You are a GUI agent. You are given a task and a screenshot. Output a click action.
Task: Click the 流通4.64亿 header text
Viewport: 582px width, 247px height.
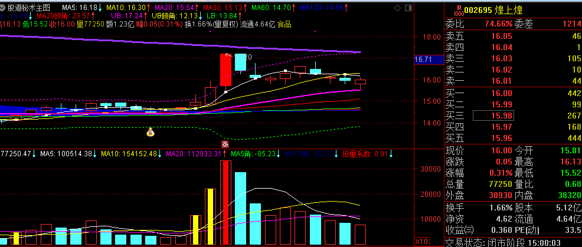[x=257, y=25]
